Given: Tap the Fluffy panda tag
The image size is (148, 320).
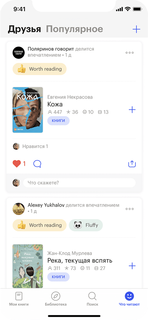Looking at the screenshot, I should (x=86, y=225).
